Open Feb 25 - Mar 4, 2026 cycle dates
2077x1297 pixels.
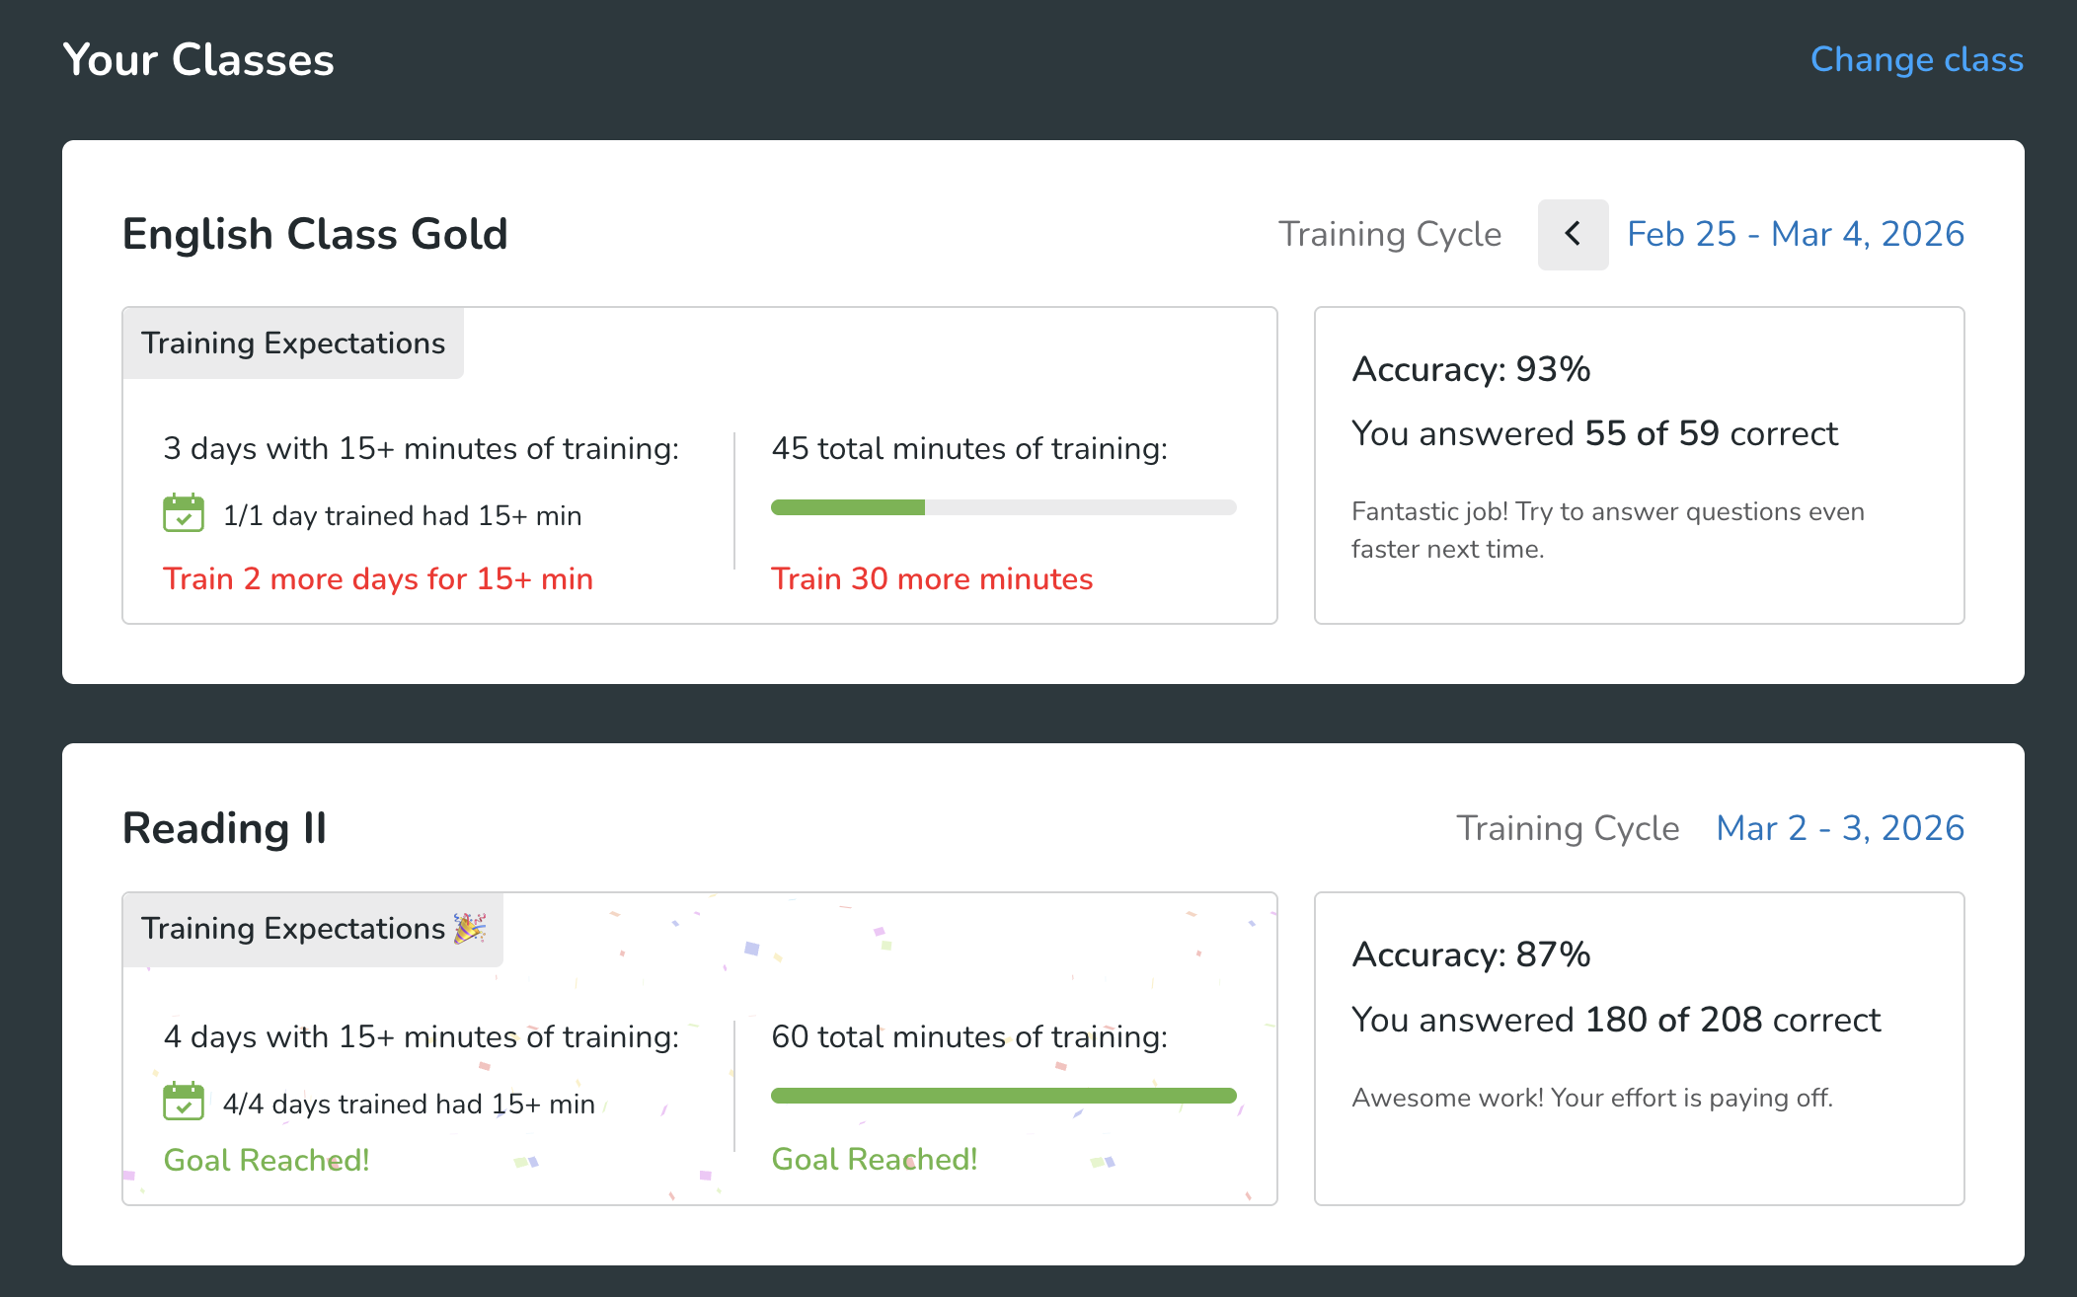click(1795, 234)
